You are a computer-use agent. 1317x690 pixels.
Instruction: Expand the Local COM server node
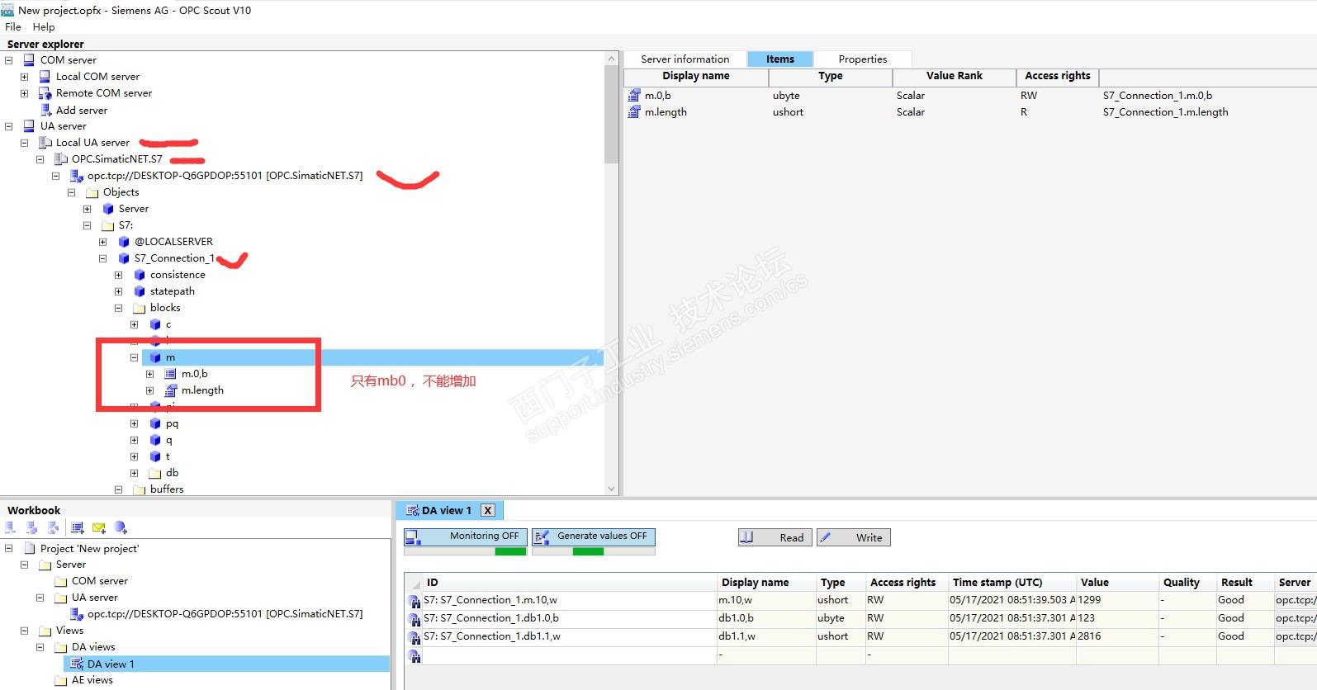24,77
